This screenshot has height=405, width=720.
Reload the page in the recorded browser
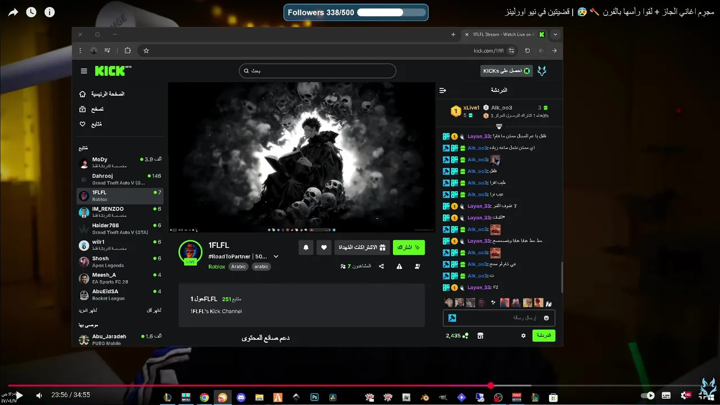(x=527, y=51)
